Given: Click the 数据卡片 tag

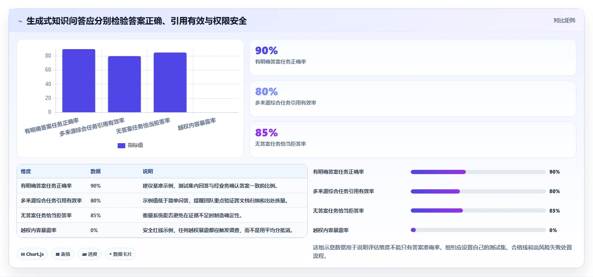Looking at the screenshot, I should (120, 254).
